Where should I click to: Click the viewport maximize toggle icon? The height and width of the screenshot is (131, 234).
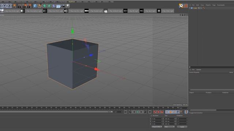187,15
